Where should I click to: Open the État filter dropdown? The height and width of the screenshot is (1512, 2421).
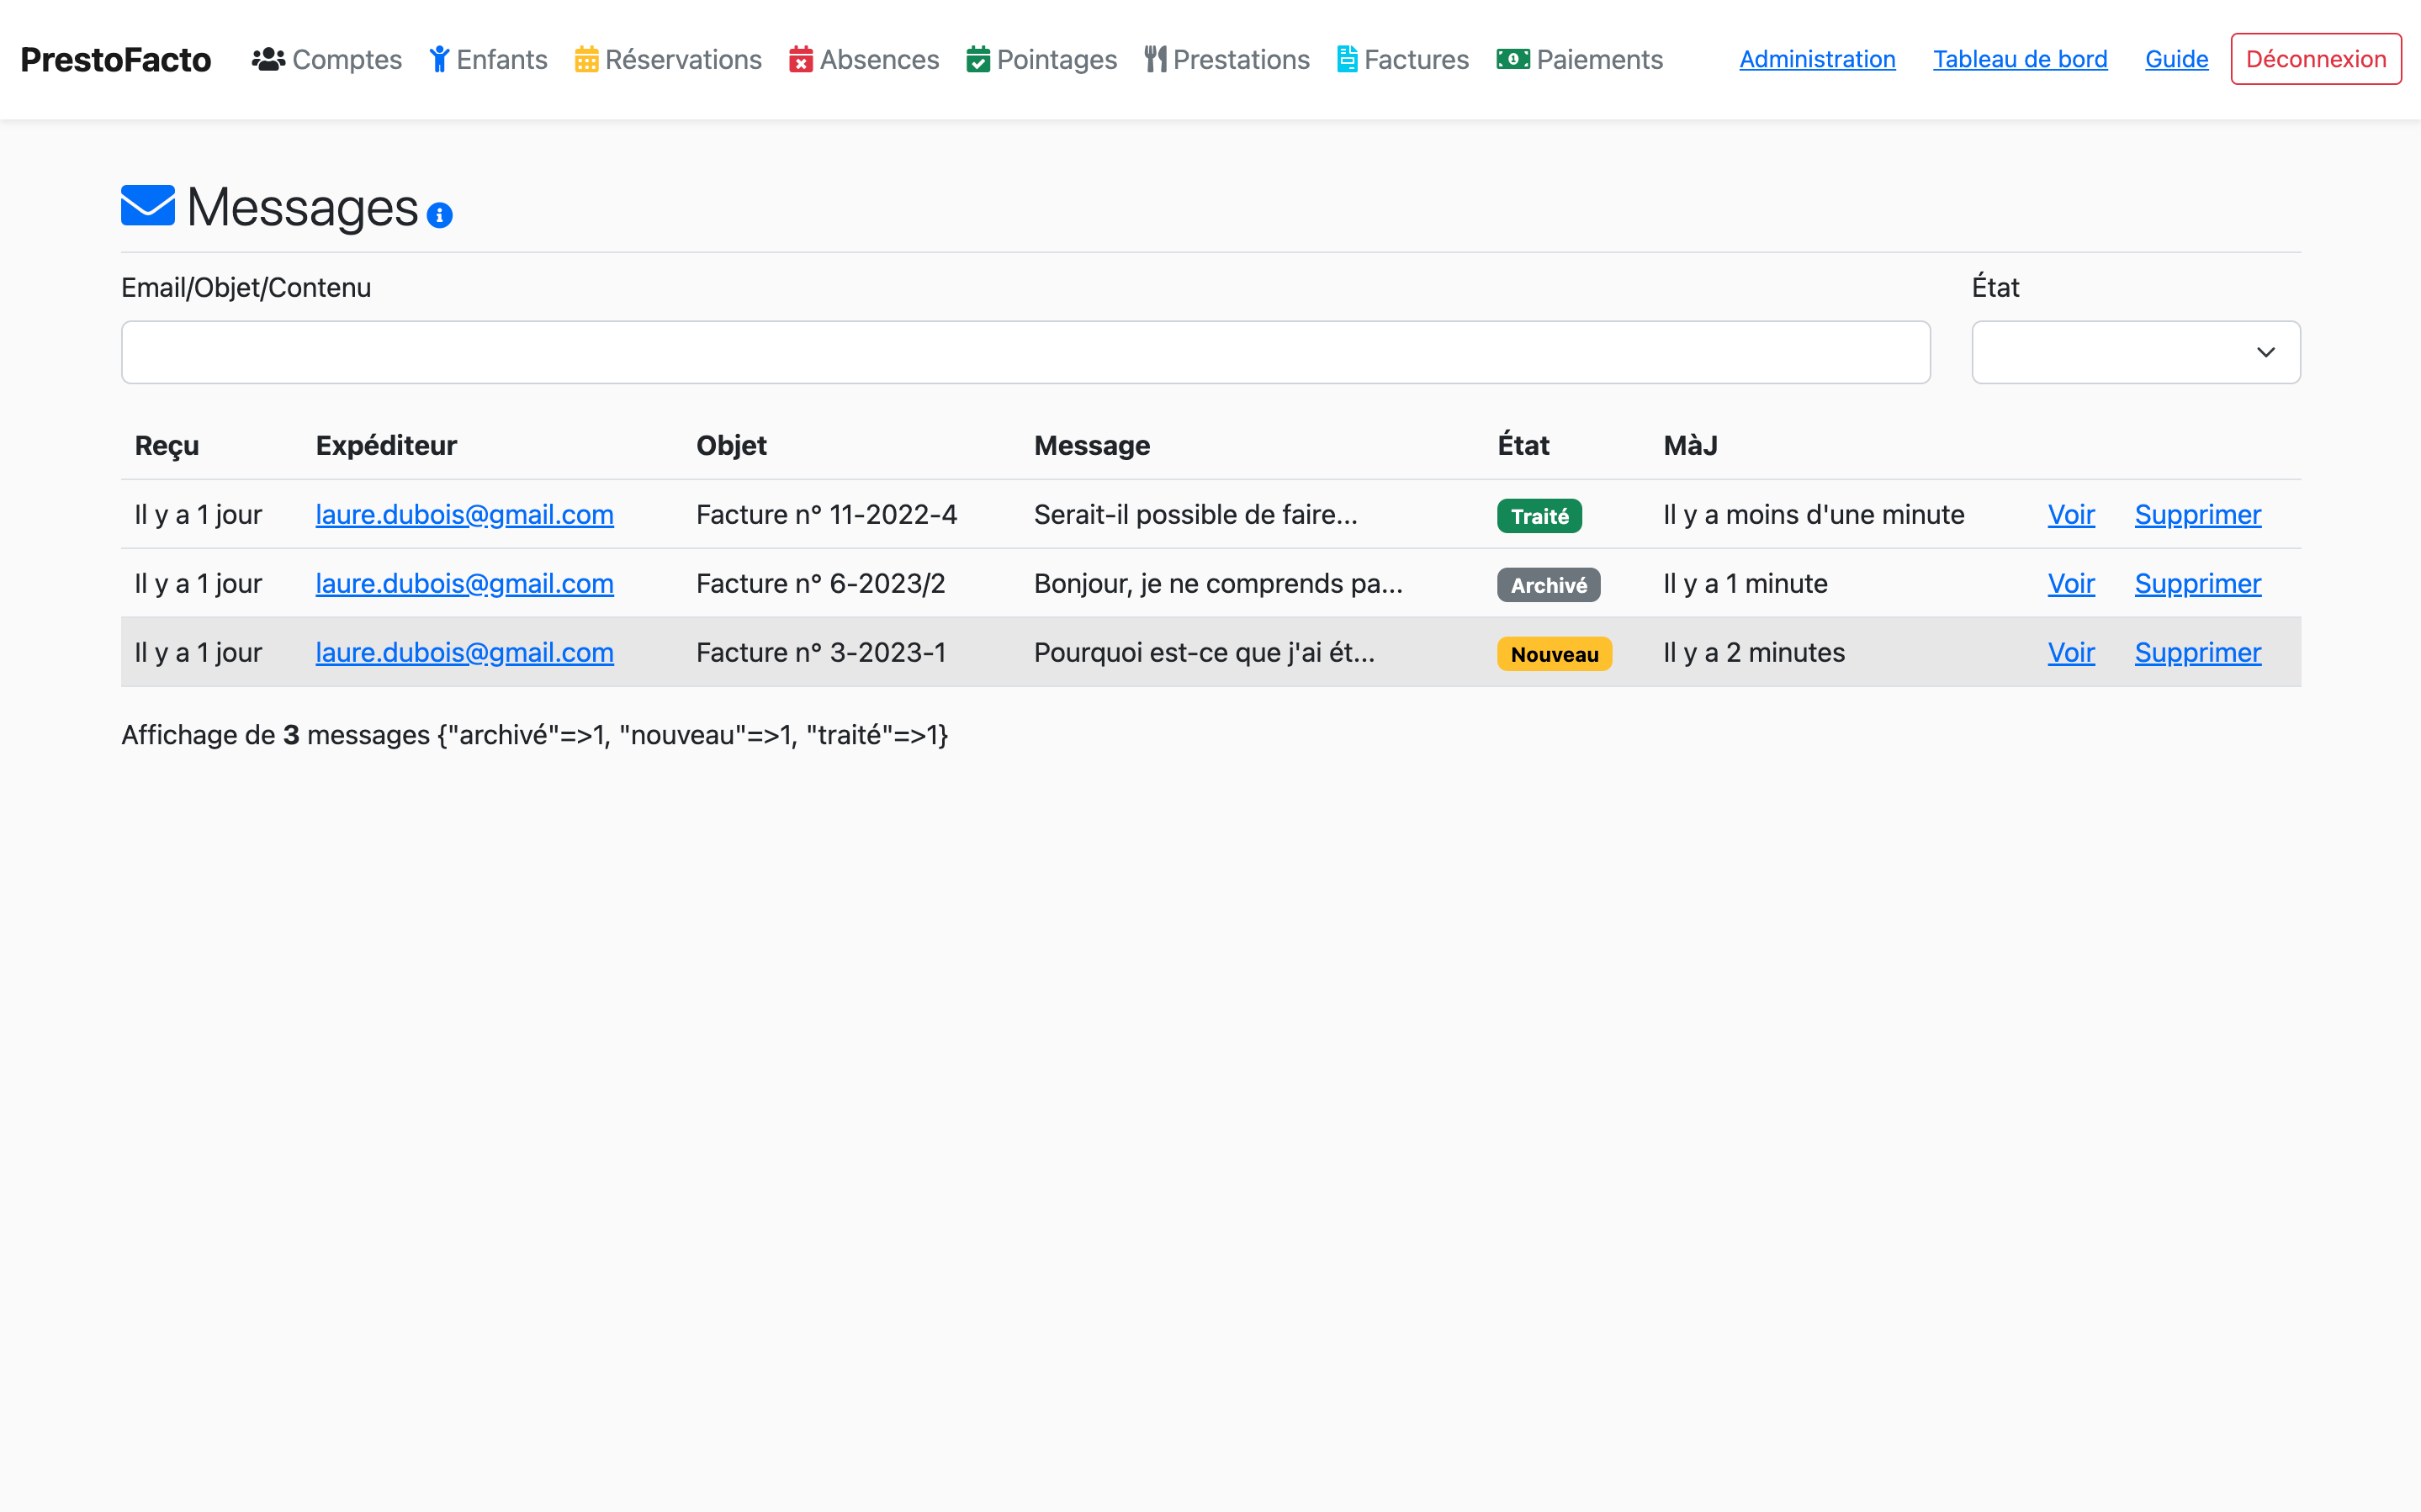pyautogui.click(x=2135, y=352)
